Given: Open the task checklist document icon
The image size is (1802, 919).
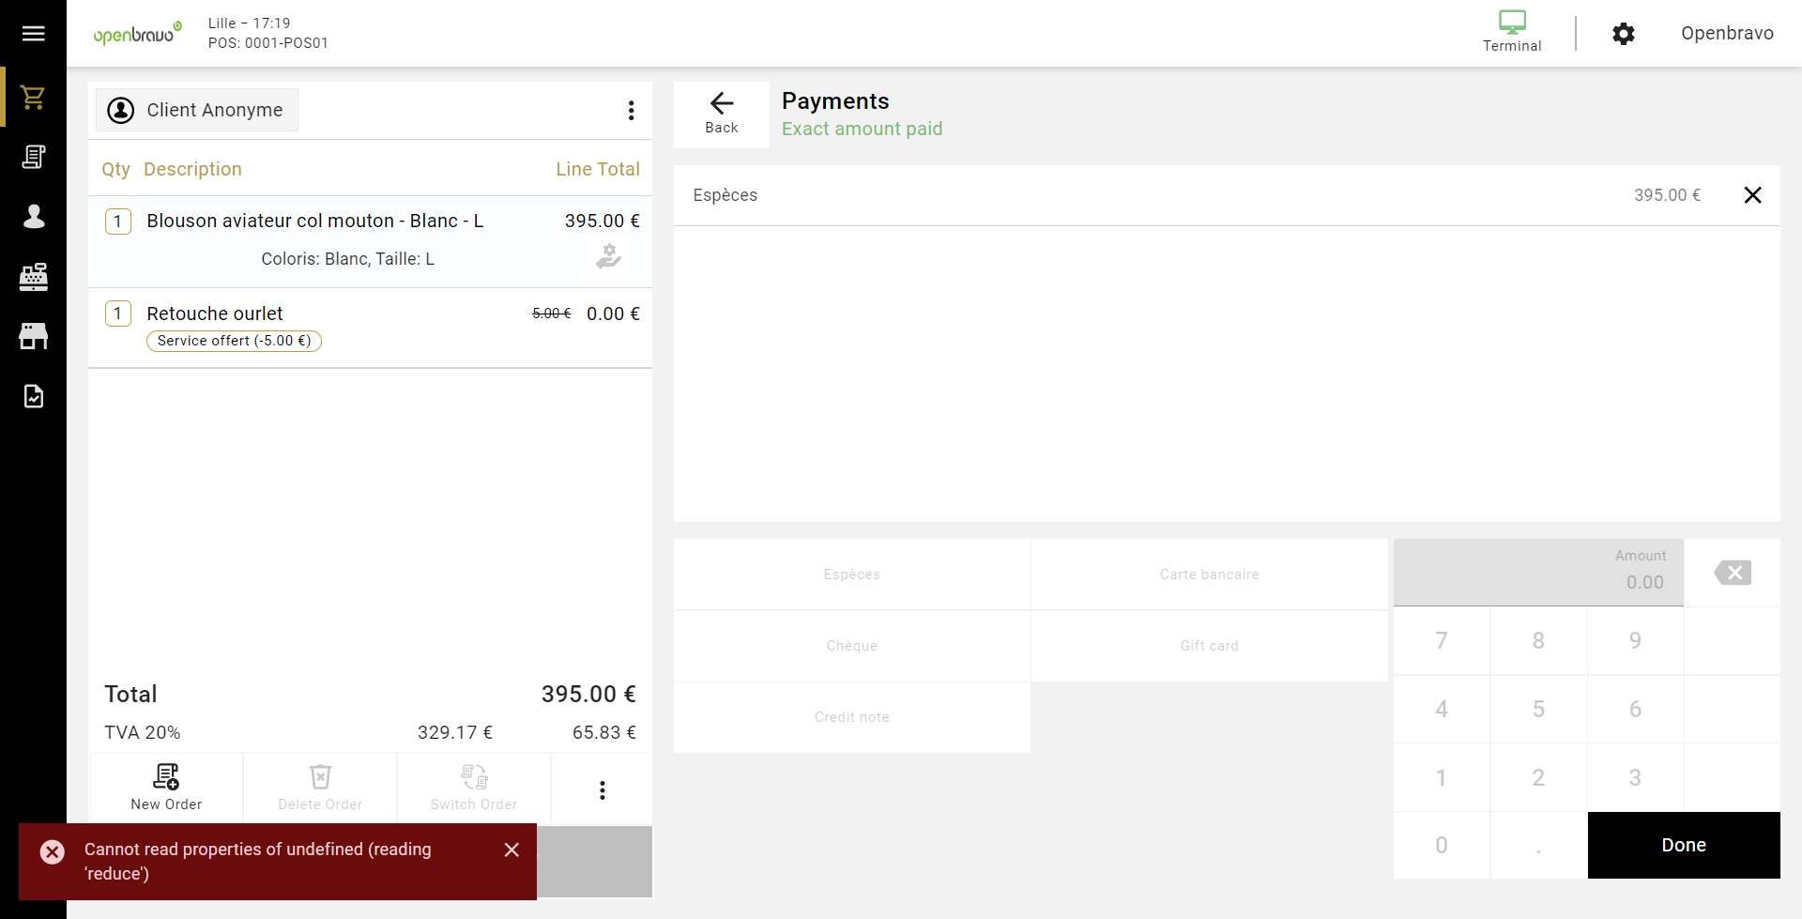Looking at the screenshot, I should pyautogui.click(x=33, y=396).
